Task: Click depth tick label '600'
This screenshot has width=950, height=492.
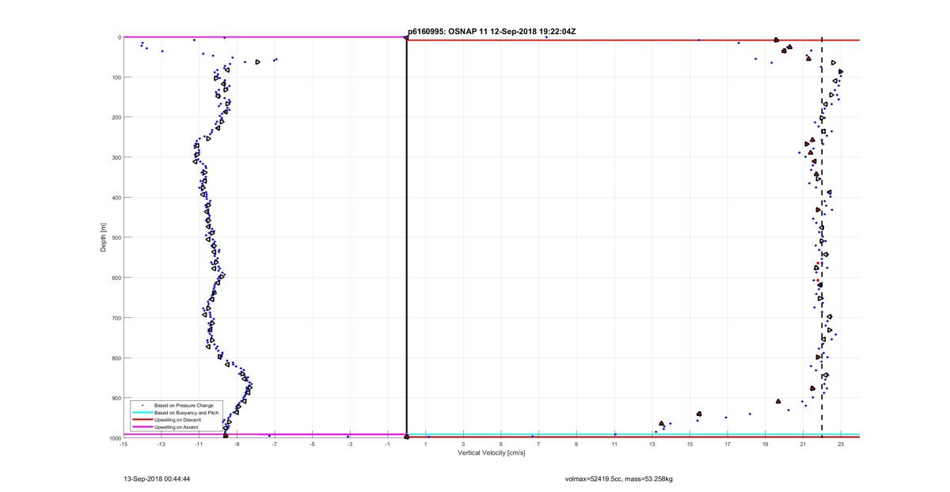Action: coord(116,278)
